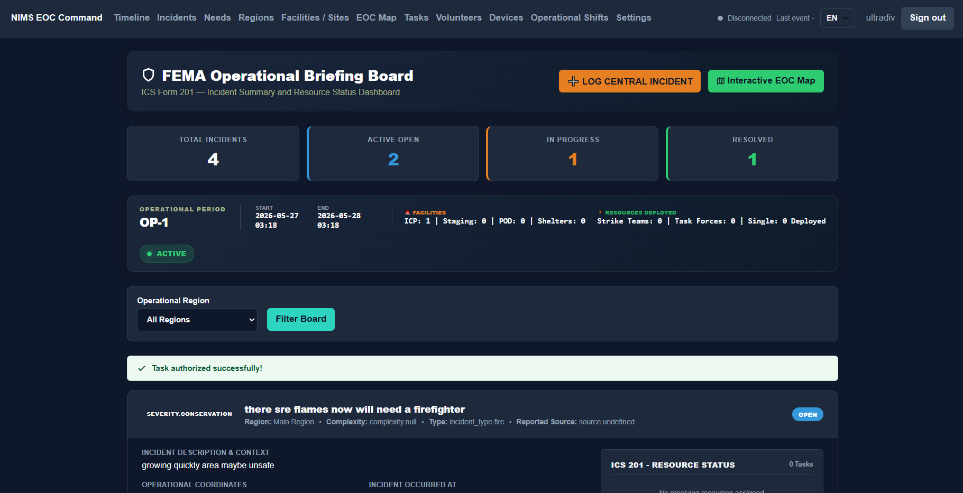Open Facilities / Sites page
Viewport: 963px width, 493px height.
coord(315,17)
